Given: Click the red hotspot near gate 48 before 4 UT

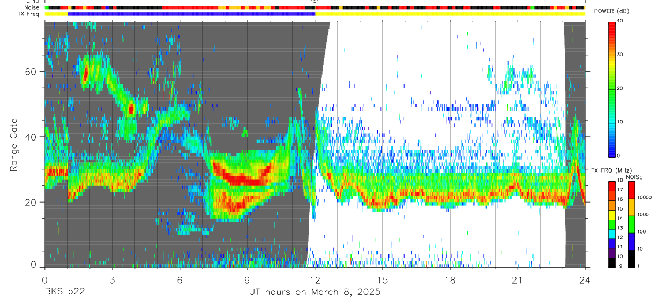Looking at the screenshot, I should click(x=131, y=109).
